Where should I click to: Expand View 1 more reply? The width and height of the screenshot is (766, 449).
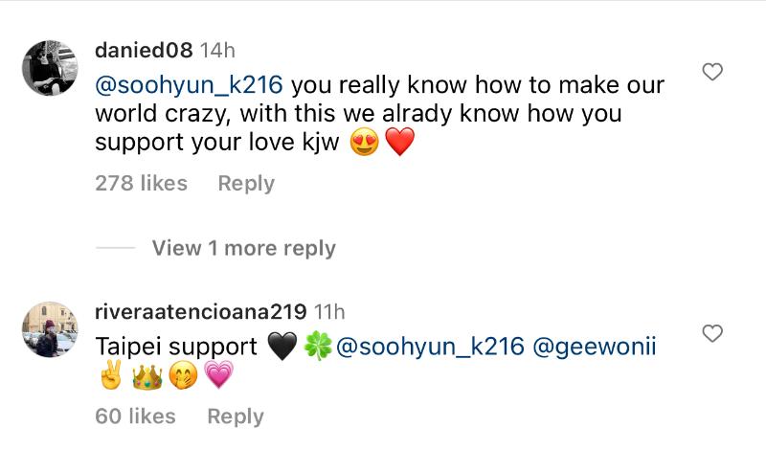point(243,248)
